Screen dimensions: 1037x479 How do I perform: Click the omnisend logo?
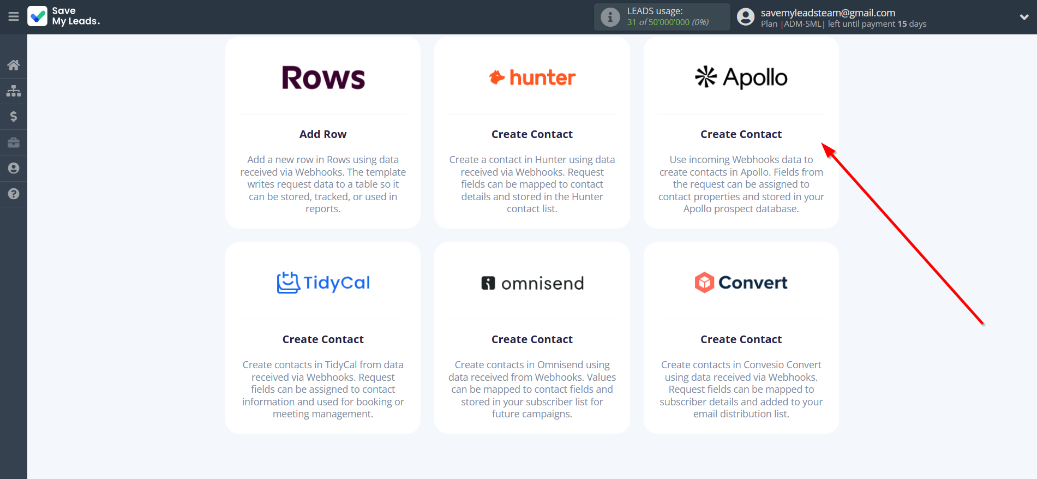532,283
